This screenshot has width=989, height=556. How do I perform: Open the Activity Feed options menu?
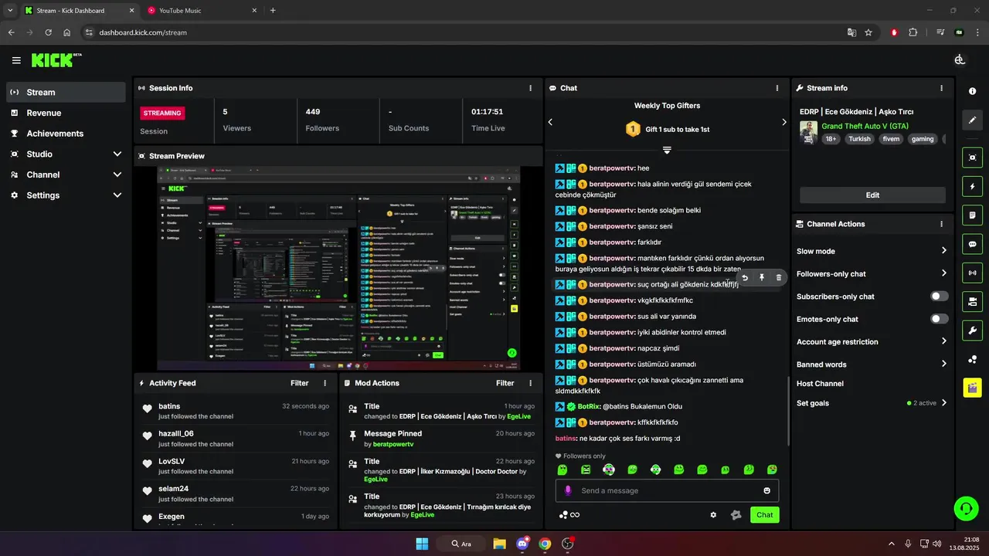[x=325, y=383]
